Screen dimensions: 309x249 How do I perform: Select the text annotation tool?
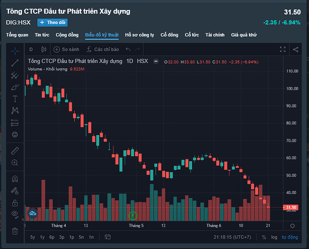tap(15, 99)
